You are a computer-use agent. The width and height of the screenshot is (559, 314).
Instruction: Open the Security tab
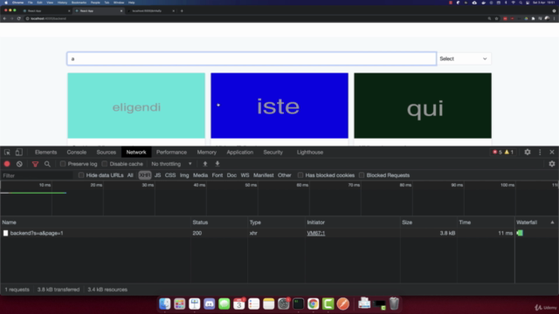273,152
